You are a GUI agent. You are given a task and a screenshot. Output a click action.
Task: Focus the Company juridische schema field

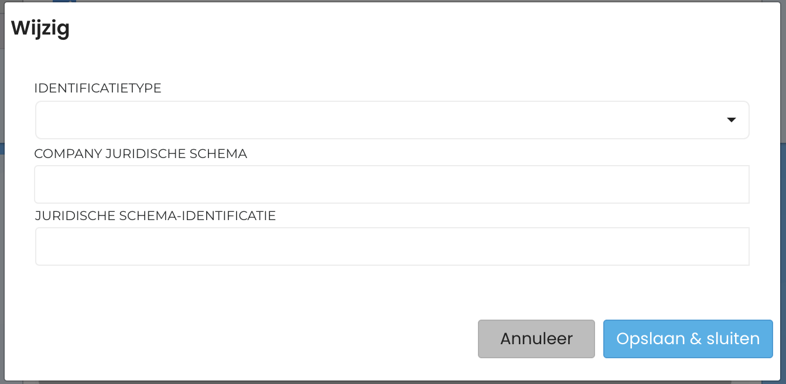pyautogui.click(x=392, y=184)
